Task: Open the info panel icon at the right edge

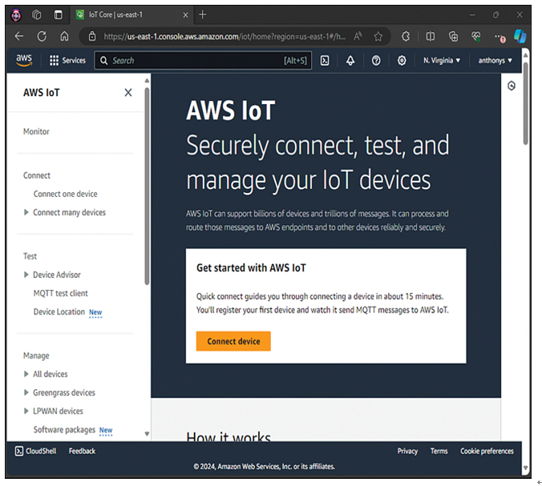Action: (512, 86)
